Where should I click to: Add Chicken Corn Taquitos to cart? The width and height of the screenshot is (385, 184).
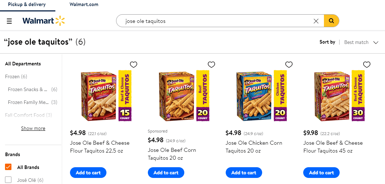coord(244,173)
